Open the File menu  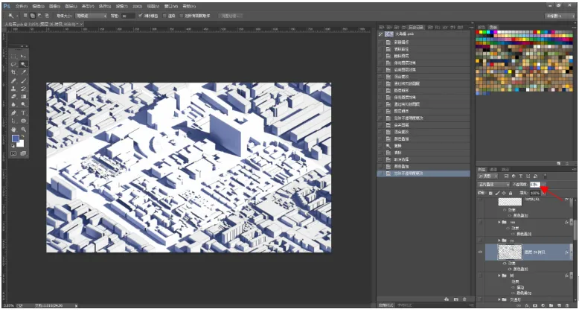click(22, 6)
